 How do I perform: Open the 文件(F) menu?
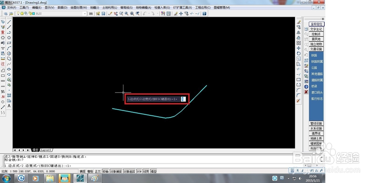click(11, 8)
